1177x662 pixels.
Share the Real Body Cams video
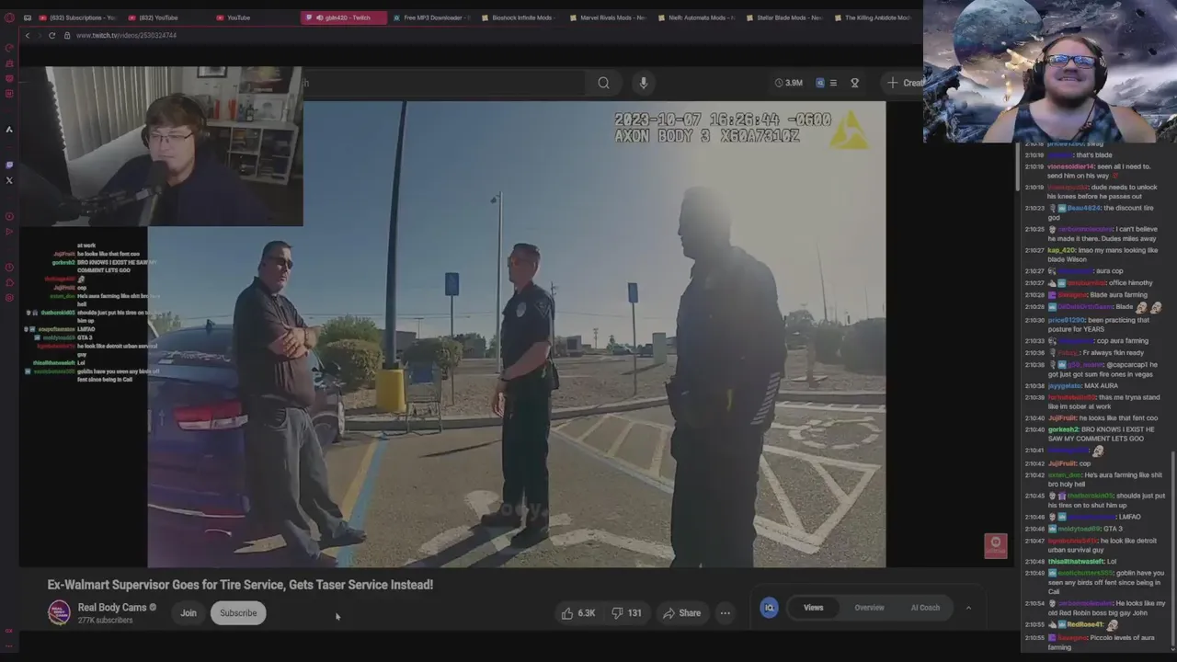click(x=681, y=613)
